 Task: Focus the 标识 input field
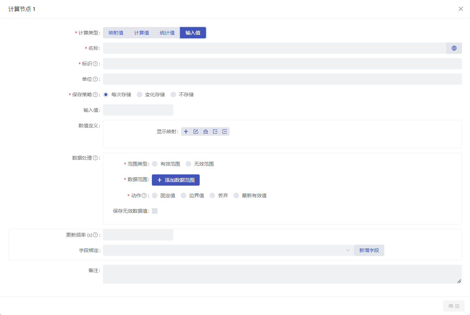coord(282,64)
